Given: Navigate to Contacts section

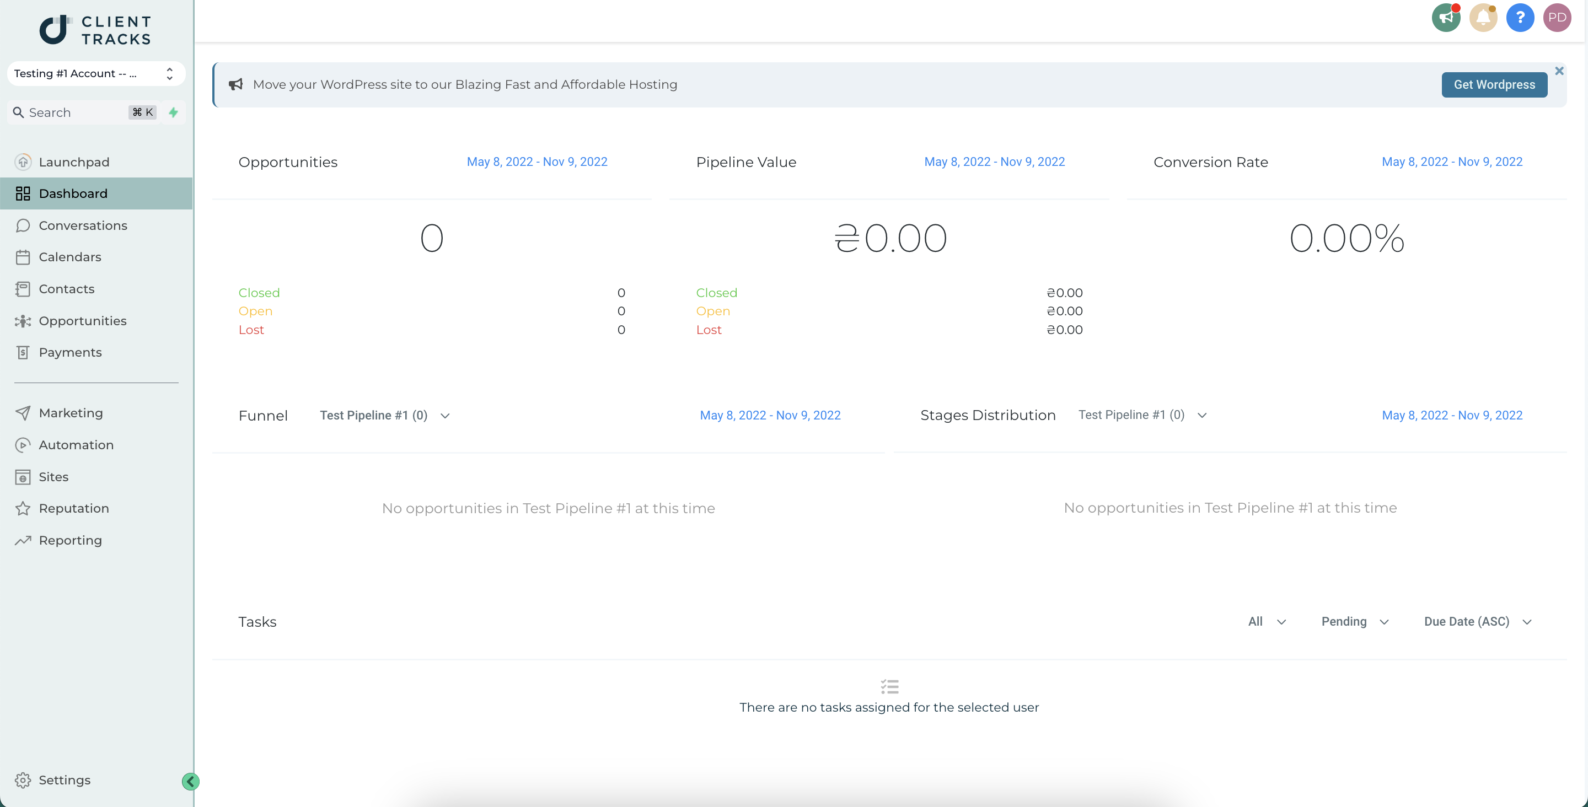Looking at the screenshot, I should click(66, 288).
